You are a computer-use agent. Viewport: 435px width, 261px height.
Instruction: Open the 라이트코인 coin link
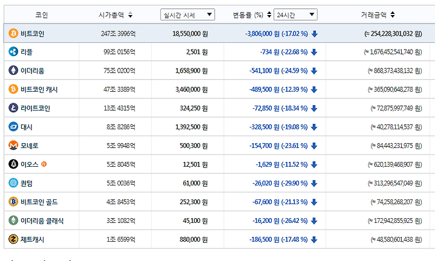35,109
